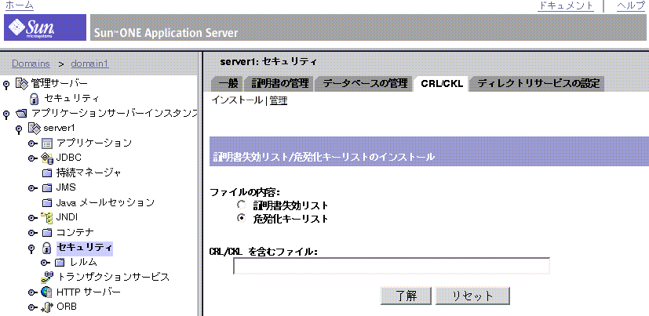Click the ORB icon

click(48, 307)
